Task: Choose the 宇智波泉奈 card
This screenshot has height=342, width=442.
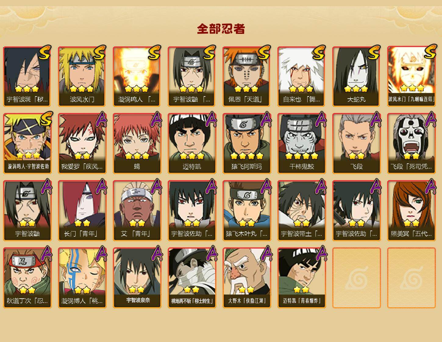Action: [x=137, y=278]
